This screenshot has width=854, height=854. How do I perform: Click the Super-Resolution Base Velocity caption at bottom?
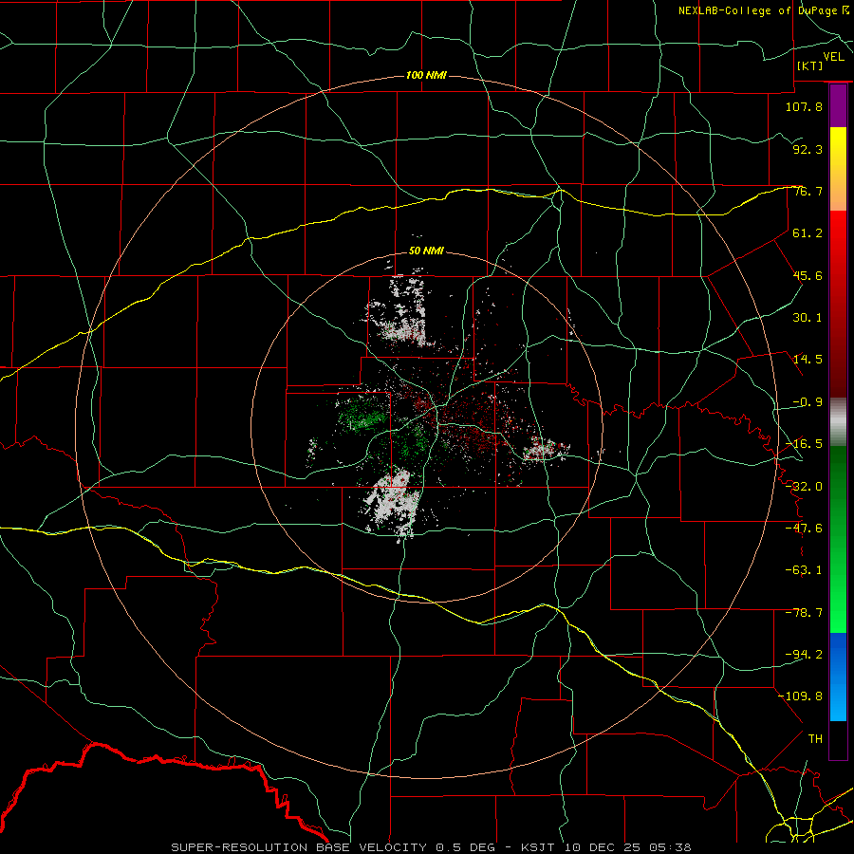coord(432,847)
